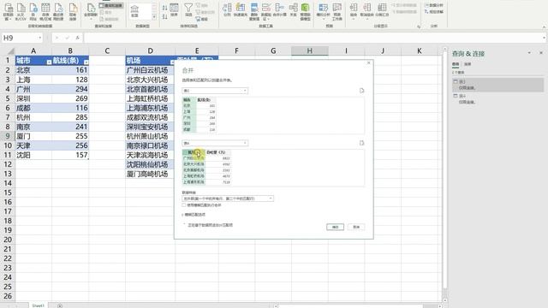Sort ascending A to Z icon
Image resolution: width=548 pixels, height=308 pixels.
[x=164, y=8]
